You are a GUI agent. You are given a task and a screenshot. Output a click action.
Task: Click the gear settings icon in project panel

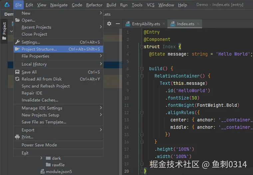(x=109, y=24)
